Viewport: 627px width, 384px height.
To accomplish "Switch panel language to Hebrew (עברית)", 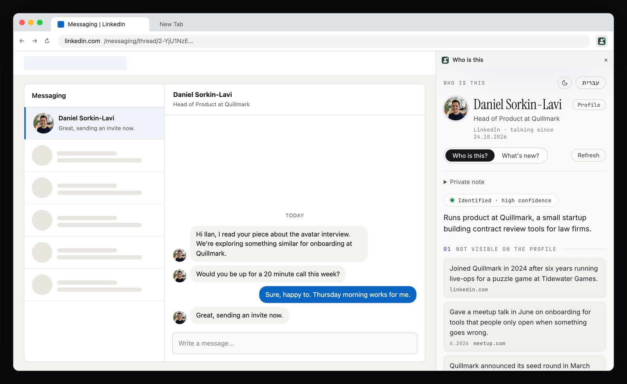I will pos(591,83).
